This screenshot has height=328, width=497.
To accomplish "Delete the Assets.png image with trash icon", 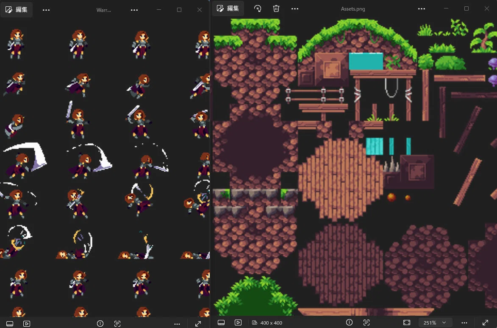I will click(x=276, y=8).
